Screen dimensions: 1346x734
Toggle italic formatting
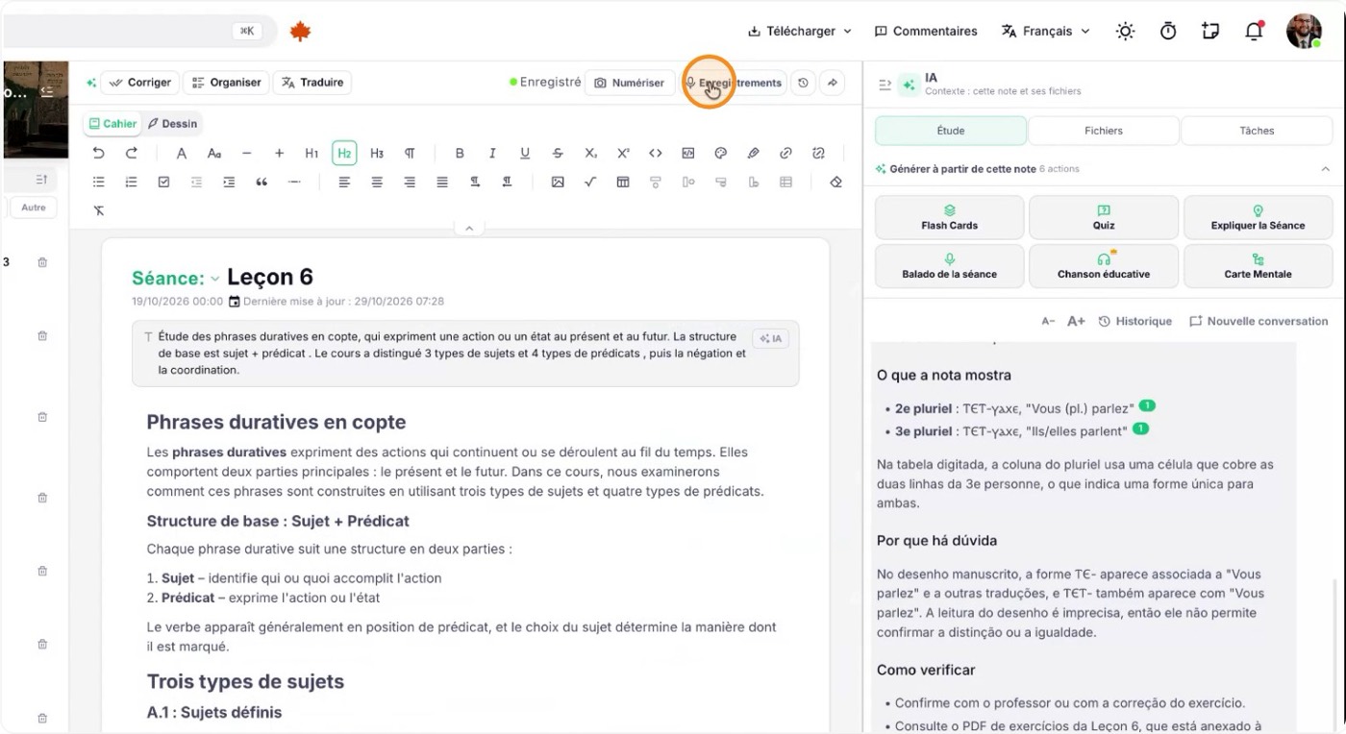[492, 153]
